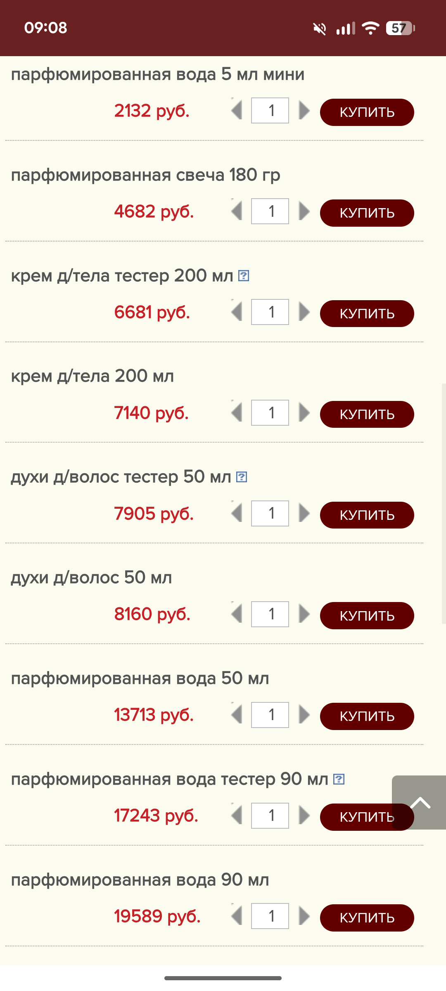Image resolution: width=446 pixels, height=991 pixels.
Task: Decrease quantity for 7140 руб. body cream
Action: click(x=237, y=413)
